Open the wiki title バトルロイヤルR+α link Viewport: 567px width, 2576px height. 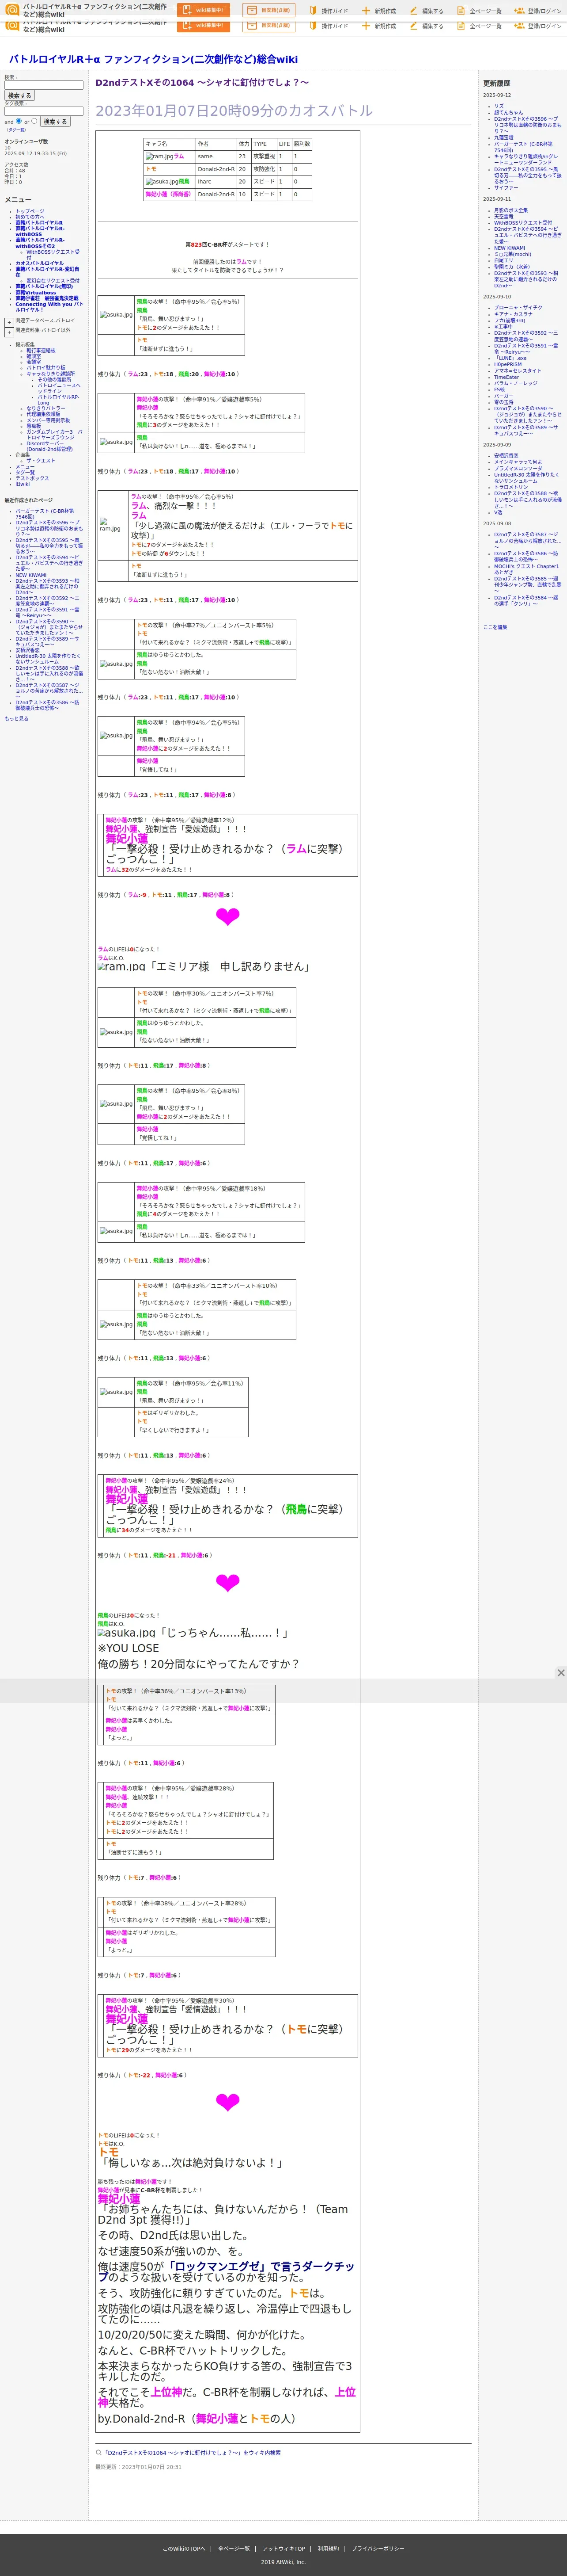(x=153, y=59)
